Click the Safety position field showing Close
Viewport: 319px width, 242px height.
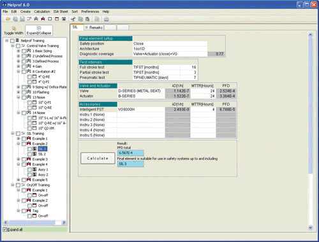(x=170, y=43)
